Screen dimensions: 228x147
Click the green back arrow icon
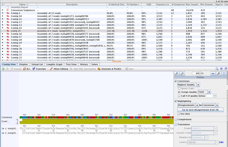pos(3,69)
